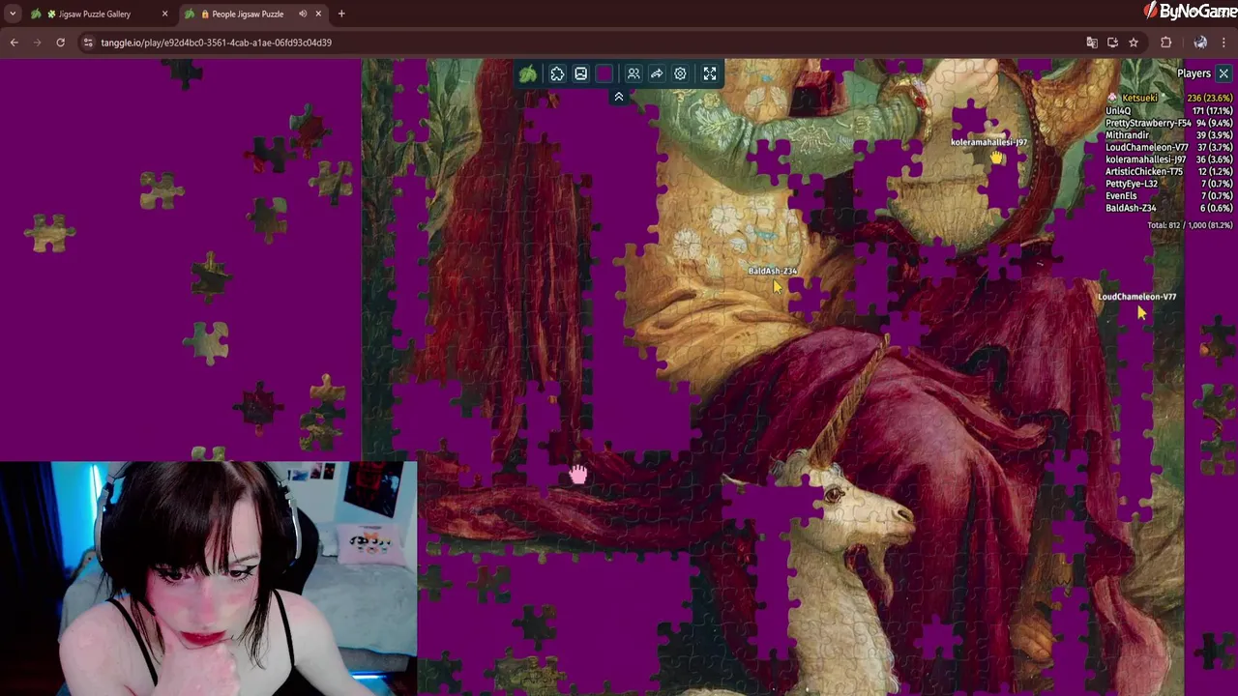Switch to the Jigsaw Puzzle Gallery tab
This screenshot has width=1238, height=696.
(95, 14)
